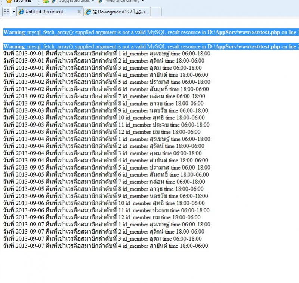Click the 2013-09-07 row for member 4
This screenshot has width=299, height=283.
coord(106,246)
